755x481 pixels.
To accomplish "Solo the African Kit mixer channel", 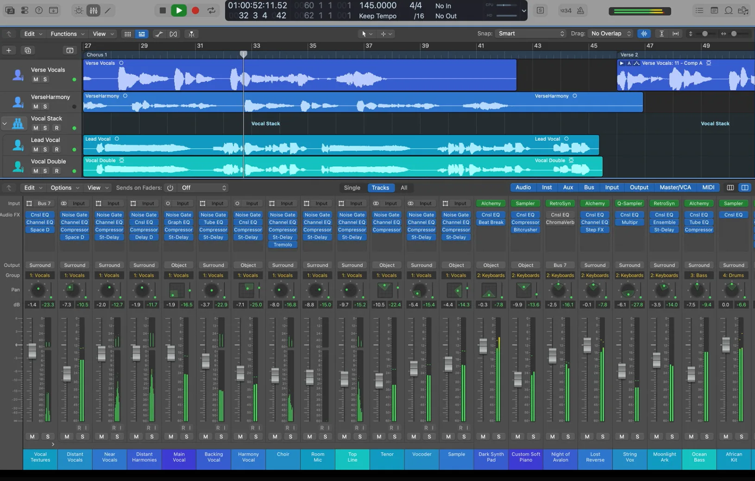I will [x=741, y=437].
